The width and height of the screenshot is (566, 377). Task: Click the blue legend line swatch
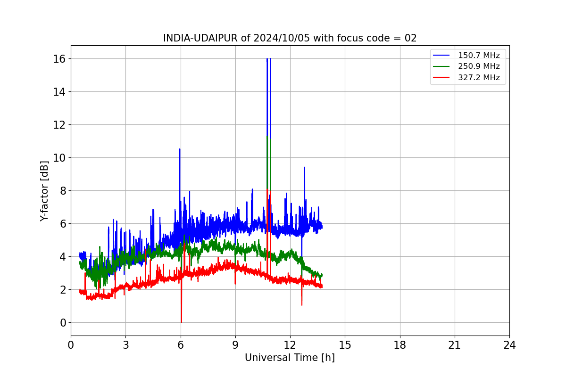pyautogui.click(x=441, y=56)
